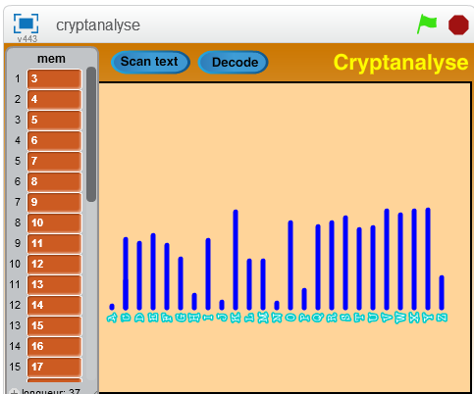474x394 pixels.
Task: Click the 'cryptanalyse' project title
Action: [98, 25]
